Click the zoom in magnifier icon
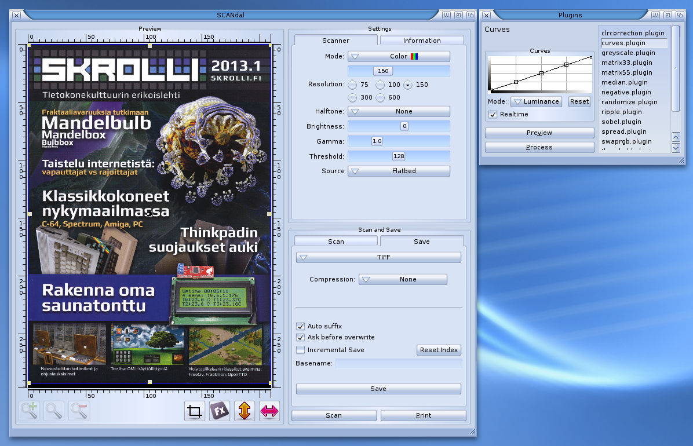Image resolution: width=693 pixels, height=446 pixels. (x=29, y=411)
